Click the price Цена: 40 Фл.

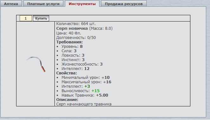click(x=68, y=33)
